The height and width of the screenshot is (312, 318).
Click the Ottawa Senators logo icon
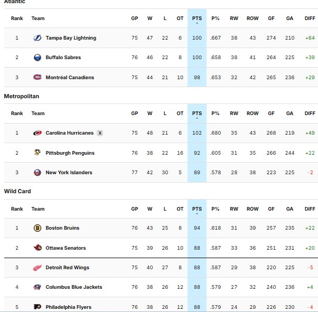pos(38,248)
